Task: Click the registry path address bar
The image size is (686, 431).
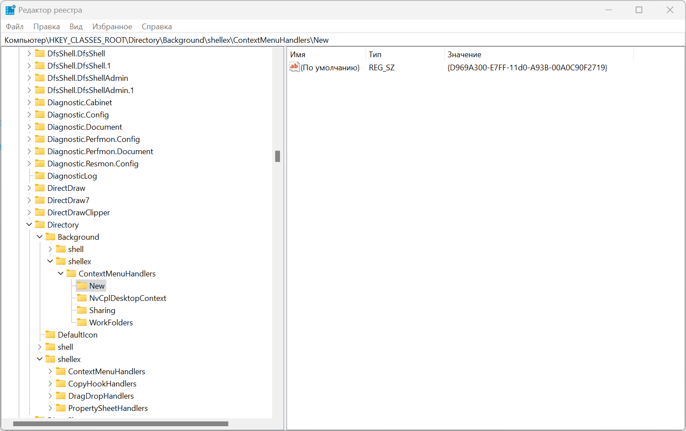Action: 343,40
